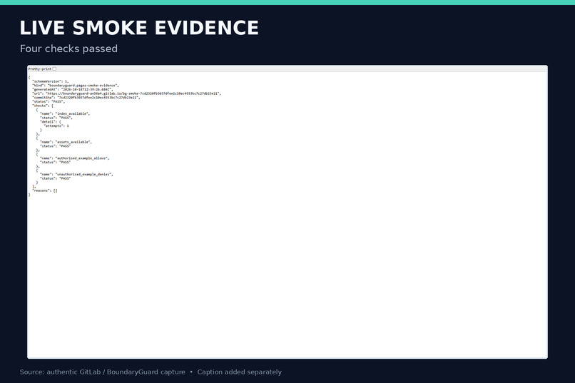Click the "Four checks passed" subtitle
The image size is (575, 383).
(68, 48)
